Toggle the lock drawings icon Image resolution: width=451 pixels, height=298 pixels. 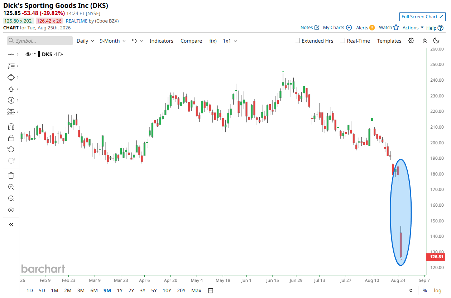(11, 138)
